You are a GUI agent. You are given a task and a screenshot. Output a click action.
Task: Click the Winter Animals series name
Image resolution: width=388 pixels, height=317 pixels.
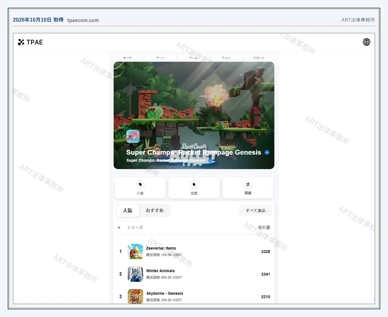[x=160, y=271]
